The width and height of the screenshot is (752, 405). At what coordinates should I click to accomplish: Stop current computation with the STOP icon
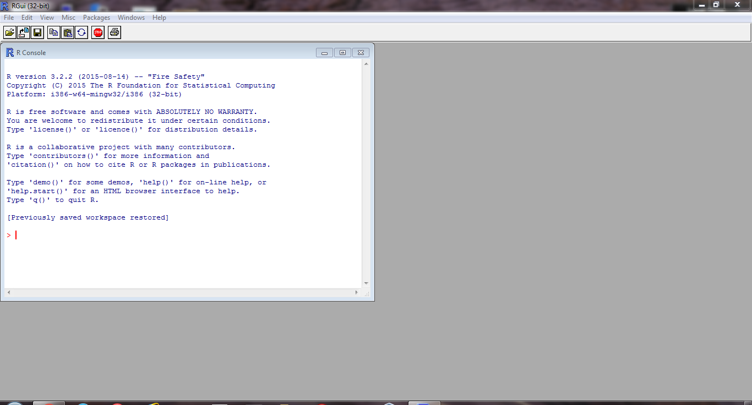[x=98, y=32]
